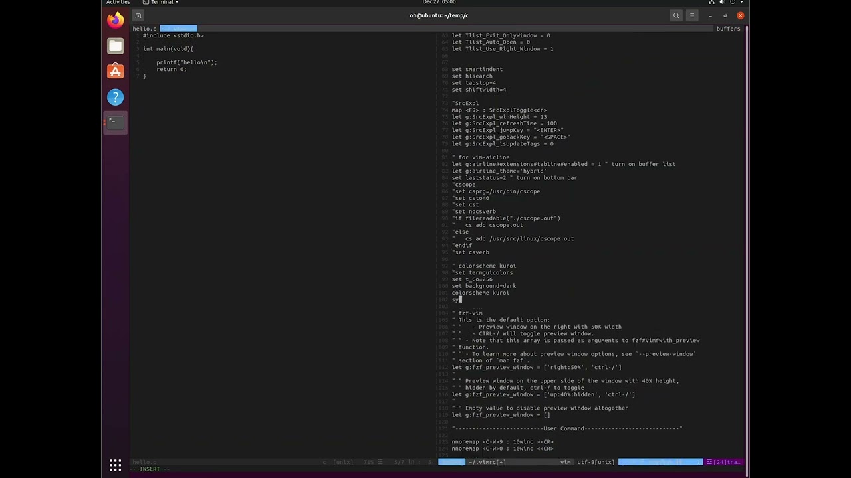This screenshot has width=851, height=478.
Task: Select the highlighted vimrc buffer tab
Action: (x=178, y=29)
